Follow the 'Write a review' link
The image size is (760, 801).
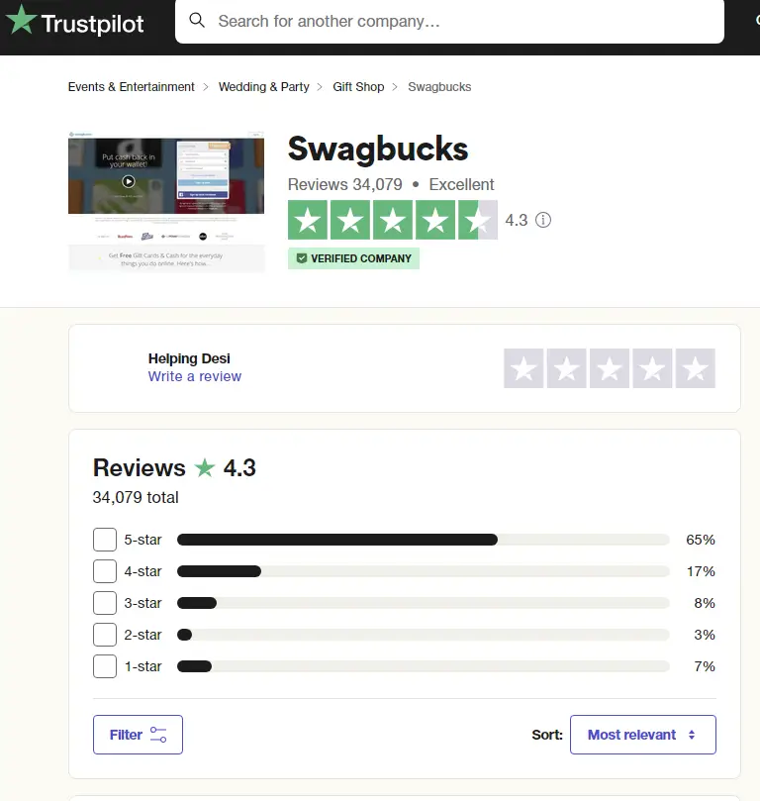[195, 376]
